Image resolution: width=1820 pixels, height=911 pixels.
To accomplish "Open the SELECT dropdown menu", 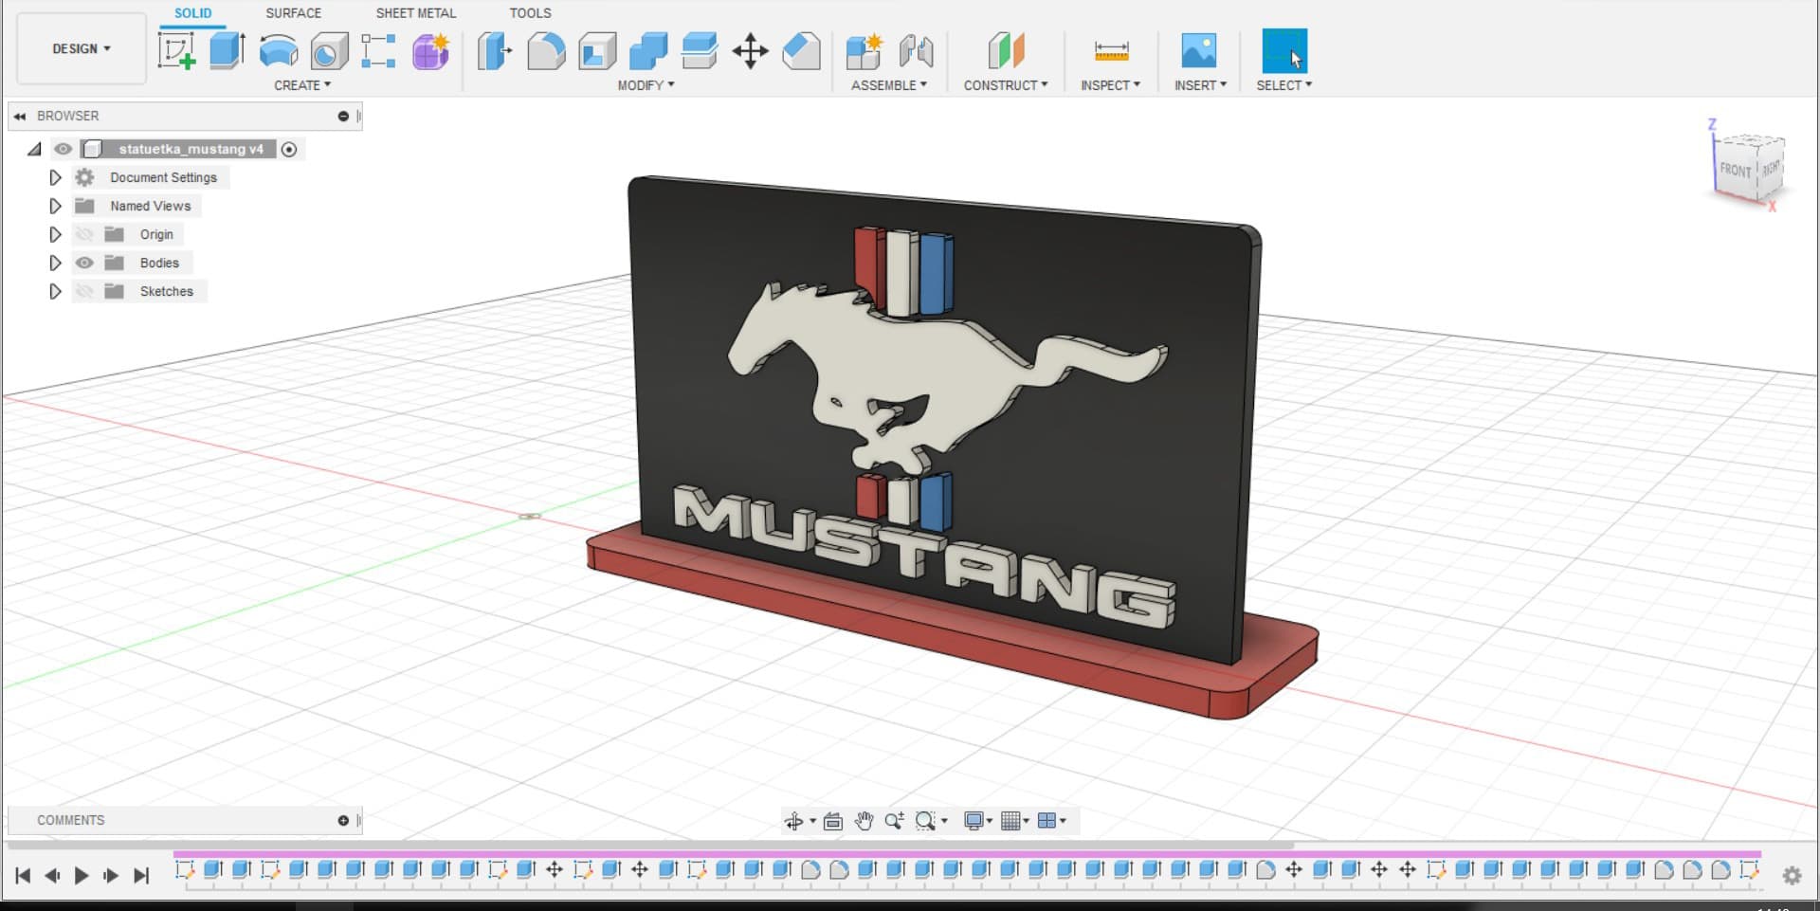I will click(1284, 85).
